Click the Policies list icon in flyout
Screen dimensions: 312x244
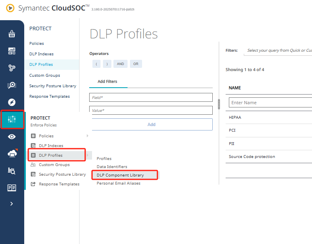(33, 136)
